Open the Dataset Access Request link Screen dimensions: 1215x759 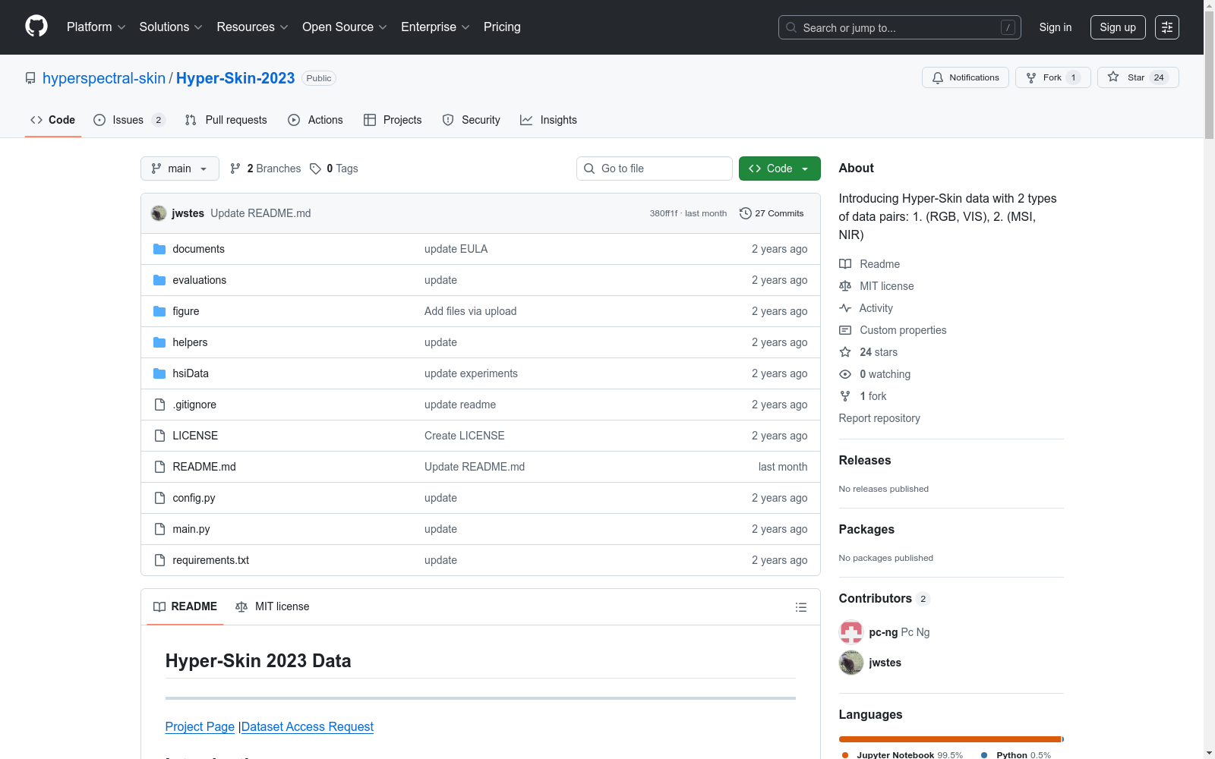[x=308, y=726]
